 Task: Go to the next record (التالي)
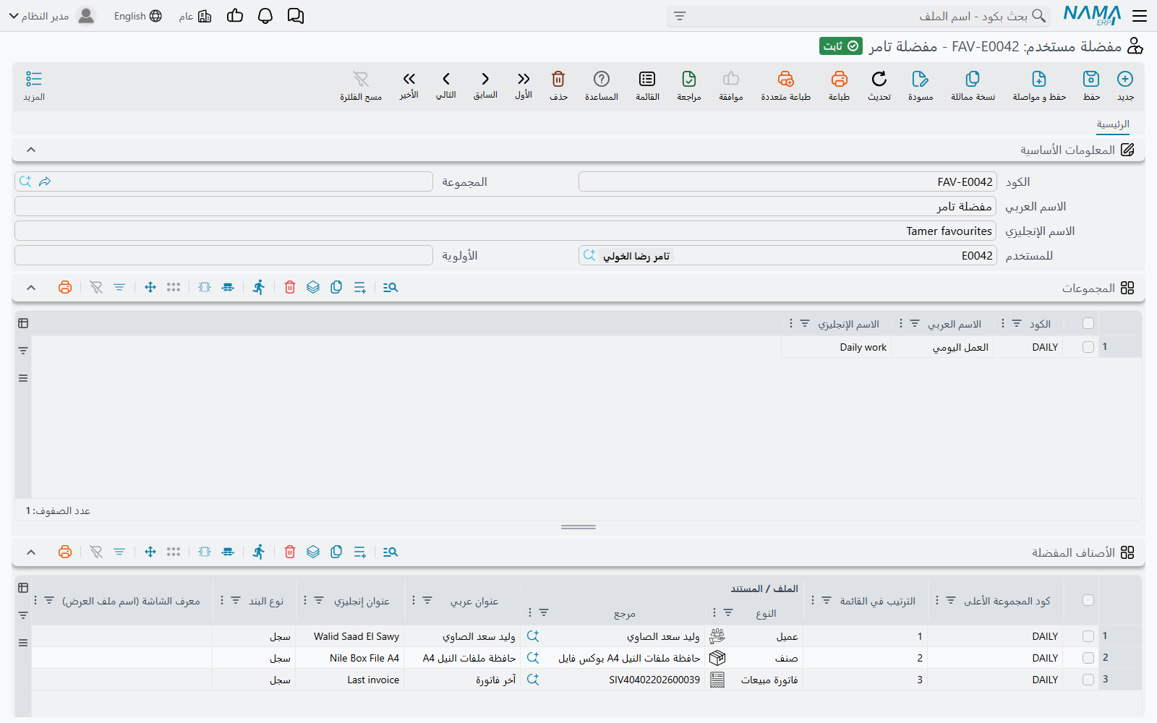coord(446,79)
